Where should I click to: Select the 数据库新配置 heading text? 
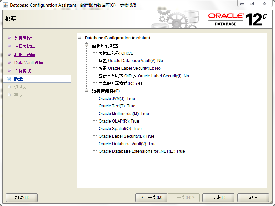[105, 46]
